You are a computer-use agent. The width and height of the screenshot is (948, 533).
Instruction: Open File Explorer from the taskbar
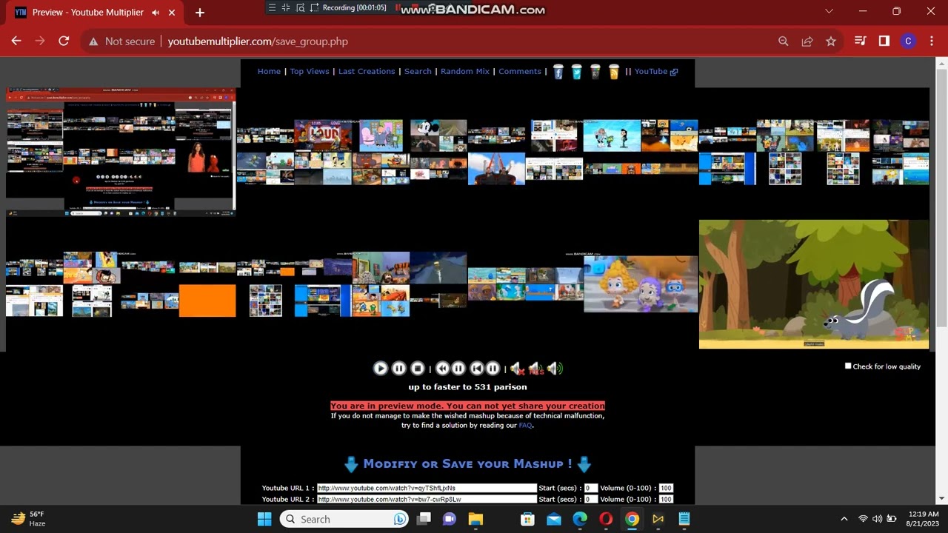(475, 519)
